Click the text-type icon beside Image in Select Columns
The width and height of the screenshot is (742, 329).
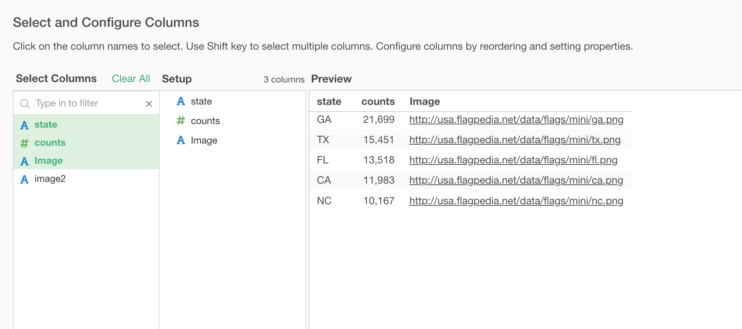click(25, 161)
